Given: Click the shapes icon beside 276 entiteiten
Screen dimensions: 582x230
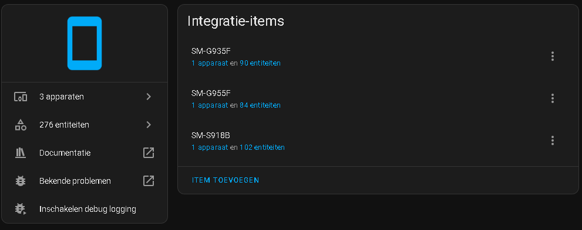Looking at the screenshot, I should pyautogui.click(x=21, y=125).
